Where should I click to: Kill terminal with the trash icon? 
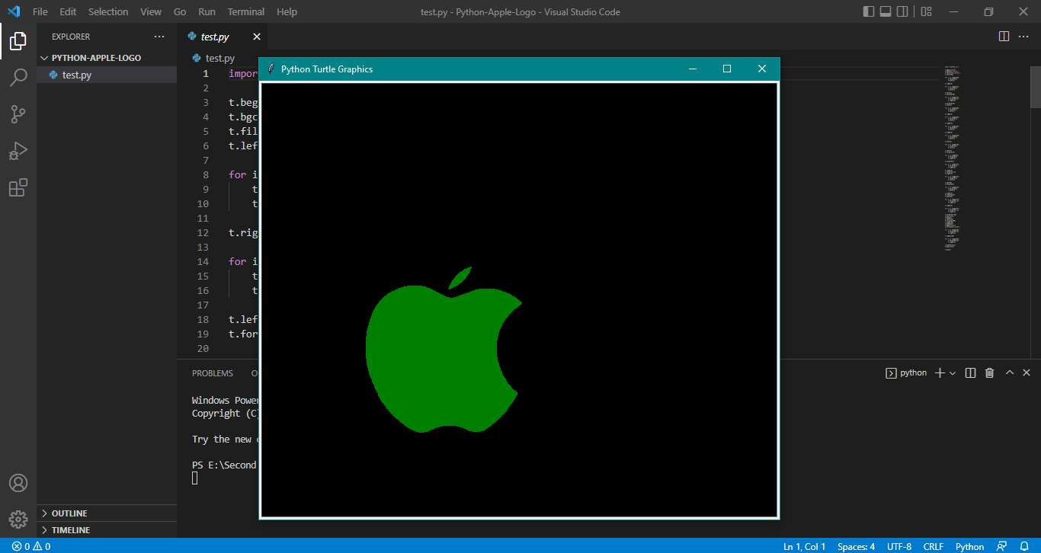(x=989, y=372)
